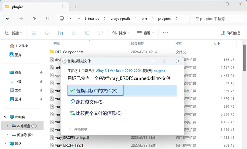
Task: Expand the 网络 Network tree node
Action: [x=5, y=144]
